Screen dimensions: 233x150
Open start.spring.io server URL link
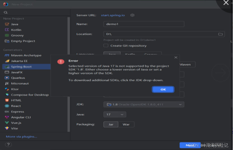(x=113, y=15)
